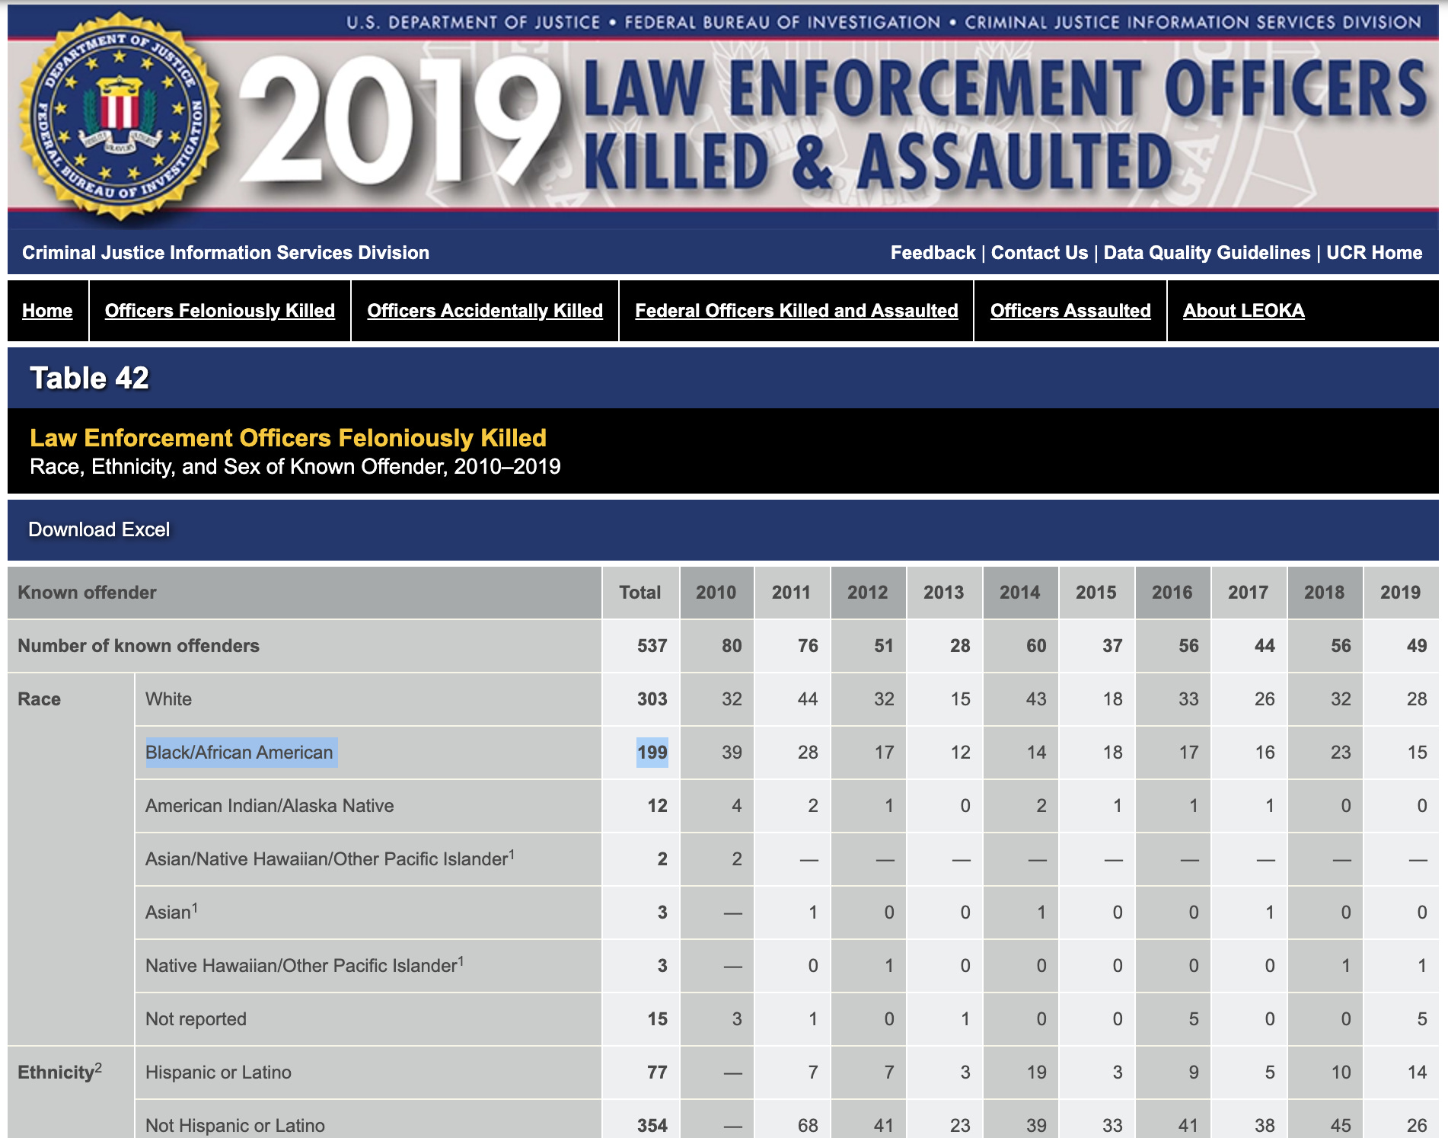1448x1138 pixels.
Task: Open Federal Officers Killed and Assaulted
Action: pos(796,311)
